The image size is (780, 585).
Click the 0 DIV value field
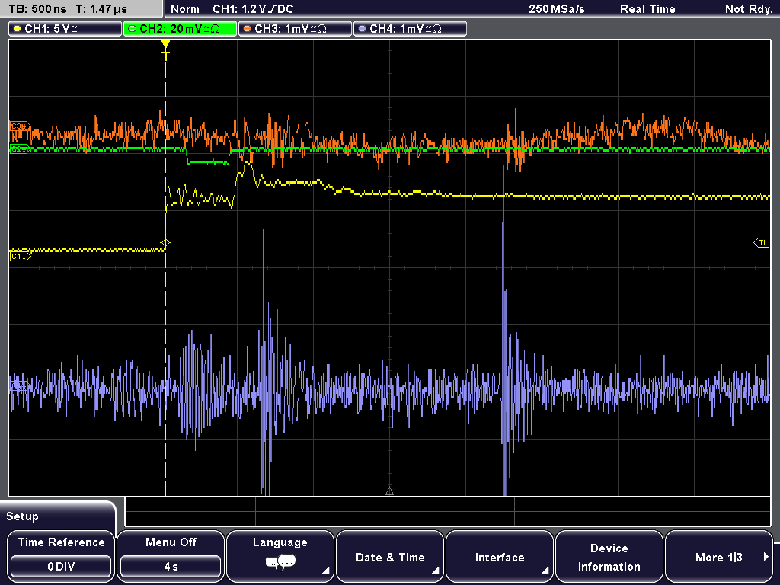pyautogui.click(x=61, y=567)
